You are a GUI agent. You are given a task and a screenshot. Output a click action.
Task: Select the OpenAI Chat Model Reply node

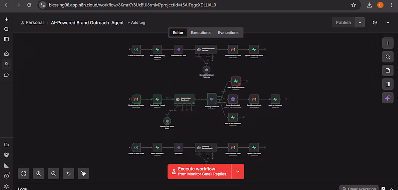[167, 121]
